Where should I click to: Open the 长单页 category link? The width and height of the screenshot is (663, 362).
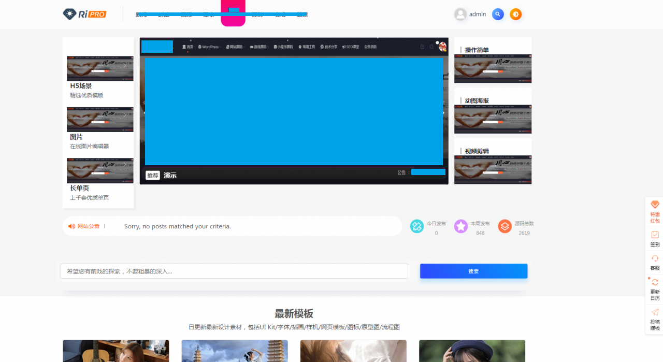pos(80,189)
